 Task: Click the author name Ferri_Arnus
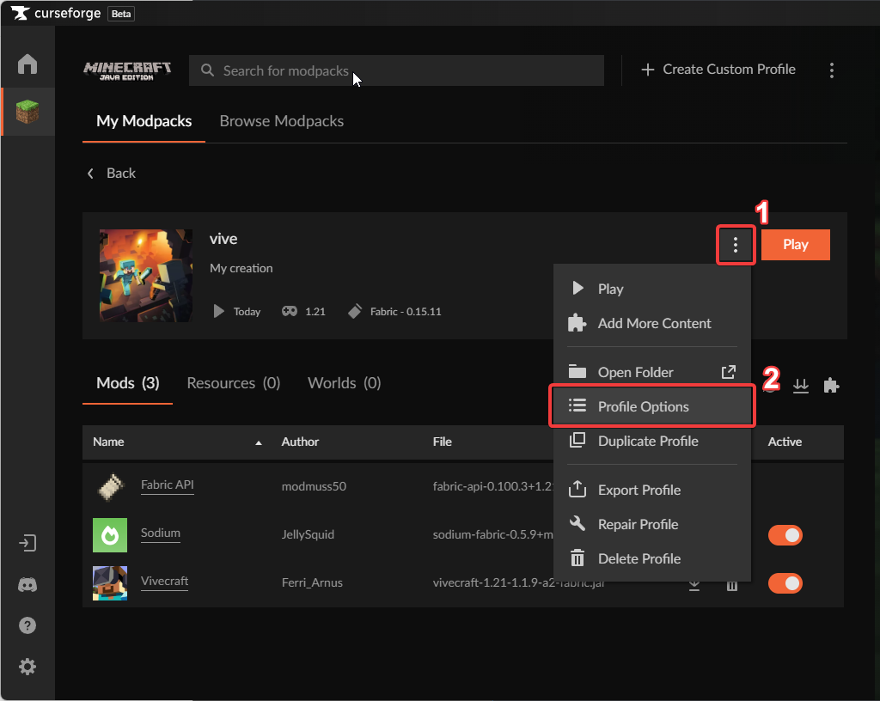(312, 583)
